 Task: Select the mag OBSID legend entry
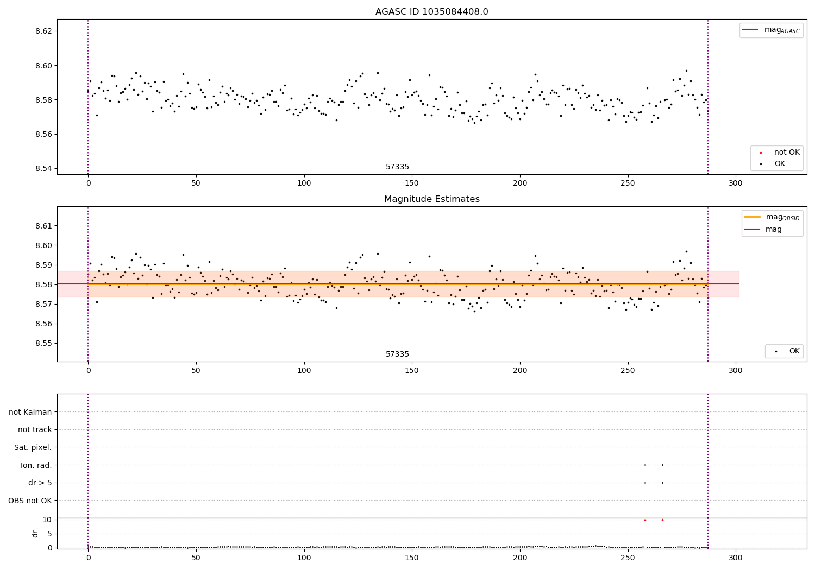click(x=772, y=217)
